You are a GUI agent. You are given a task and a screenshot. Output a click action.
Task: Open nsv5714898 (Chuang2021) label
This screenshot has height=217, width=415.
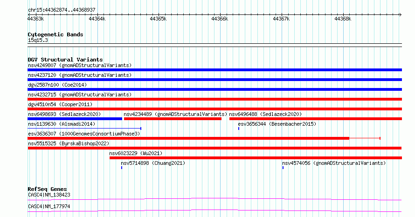click(x=153, y=163)
